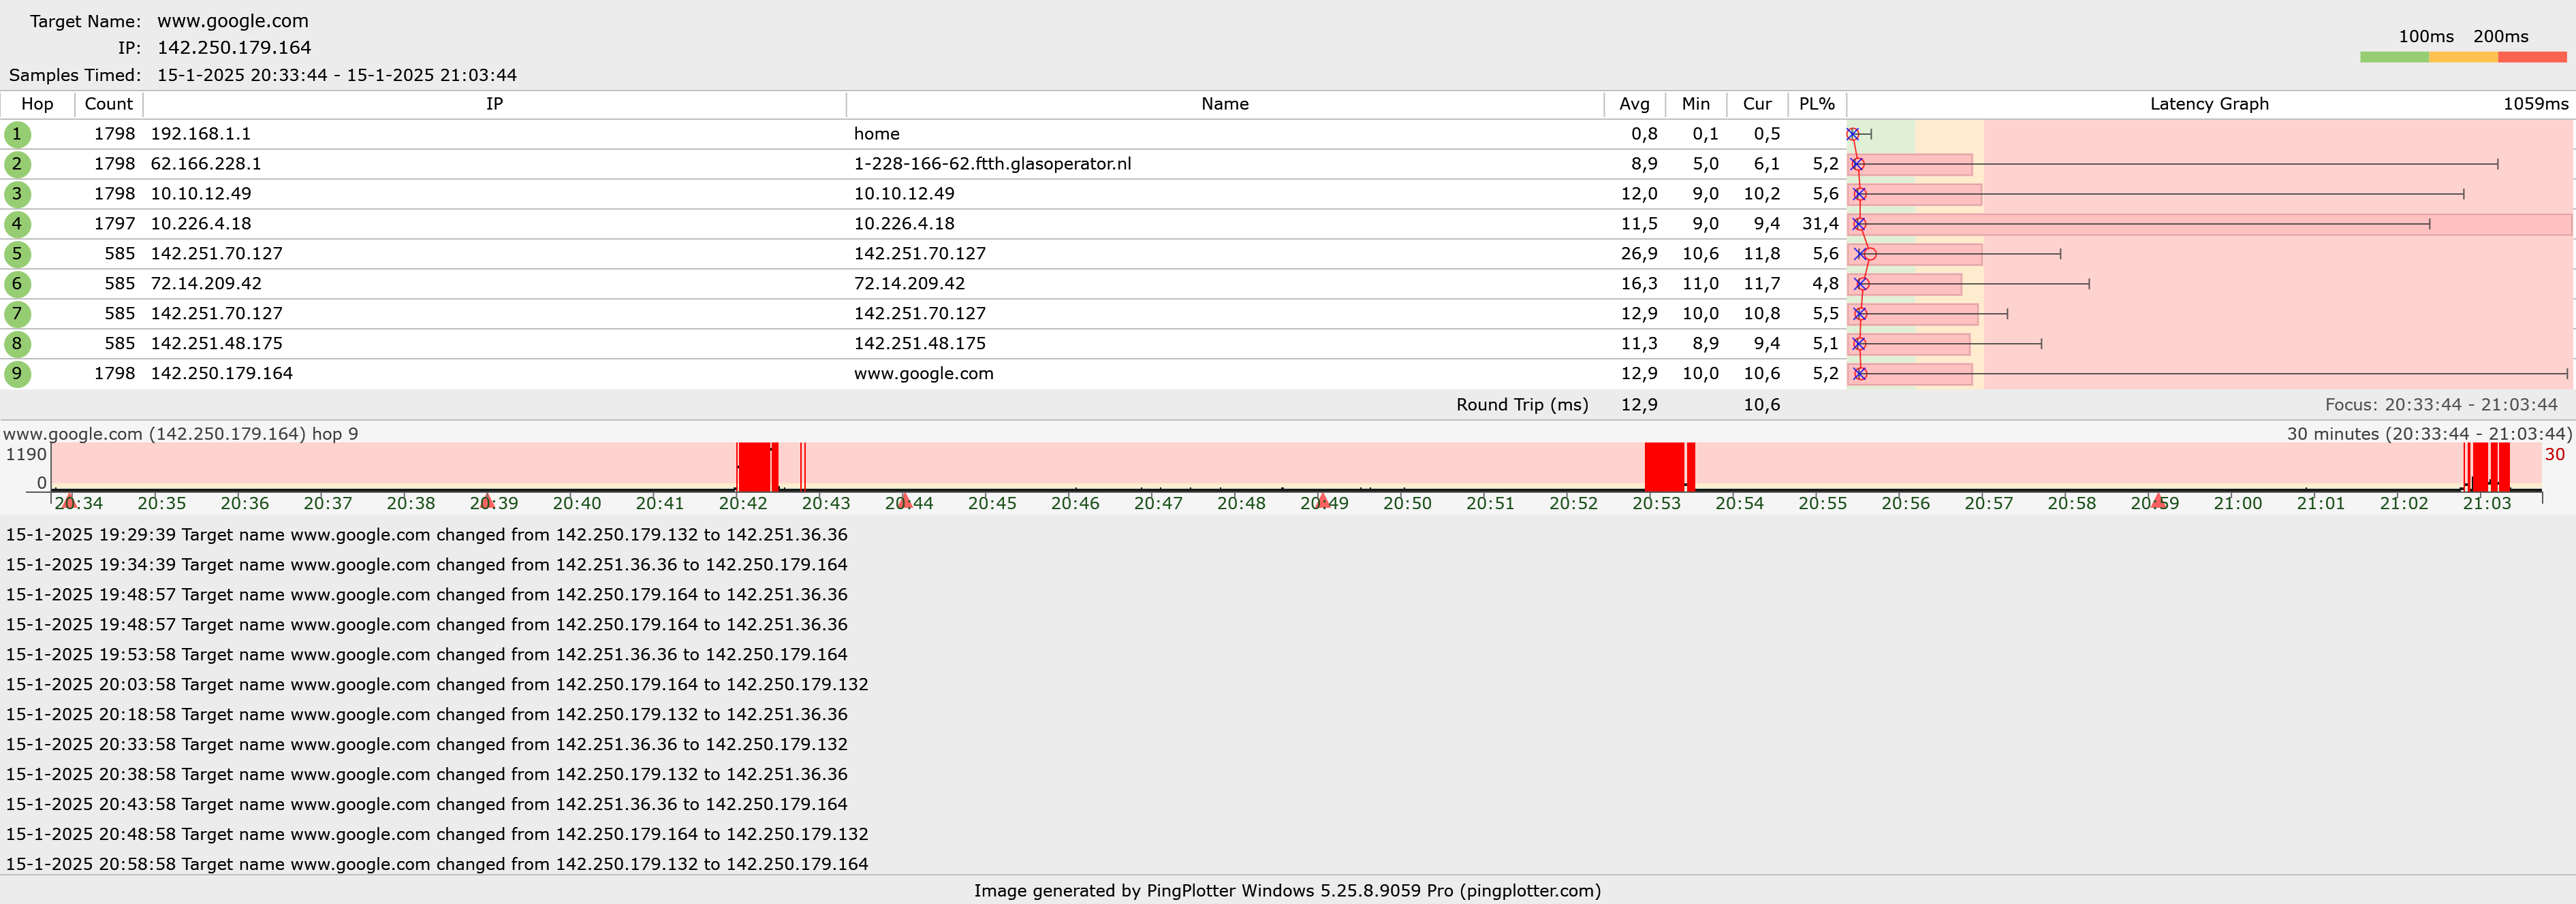Screen dimensions: 2576x904
Task: Click the Latency Graph column header
Action: (x=2209, y=104)
